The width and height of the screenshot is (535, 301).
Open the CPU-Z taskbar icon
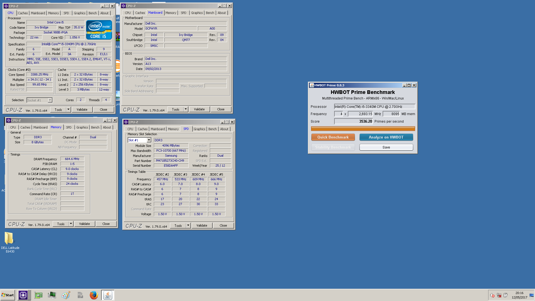pyautogui.click(x=23, y=295)
